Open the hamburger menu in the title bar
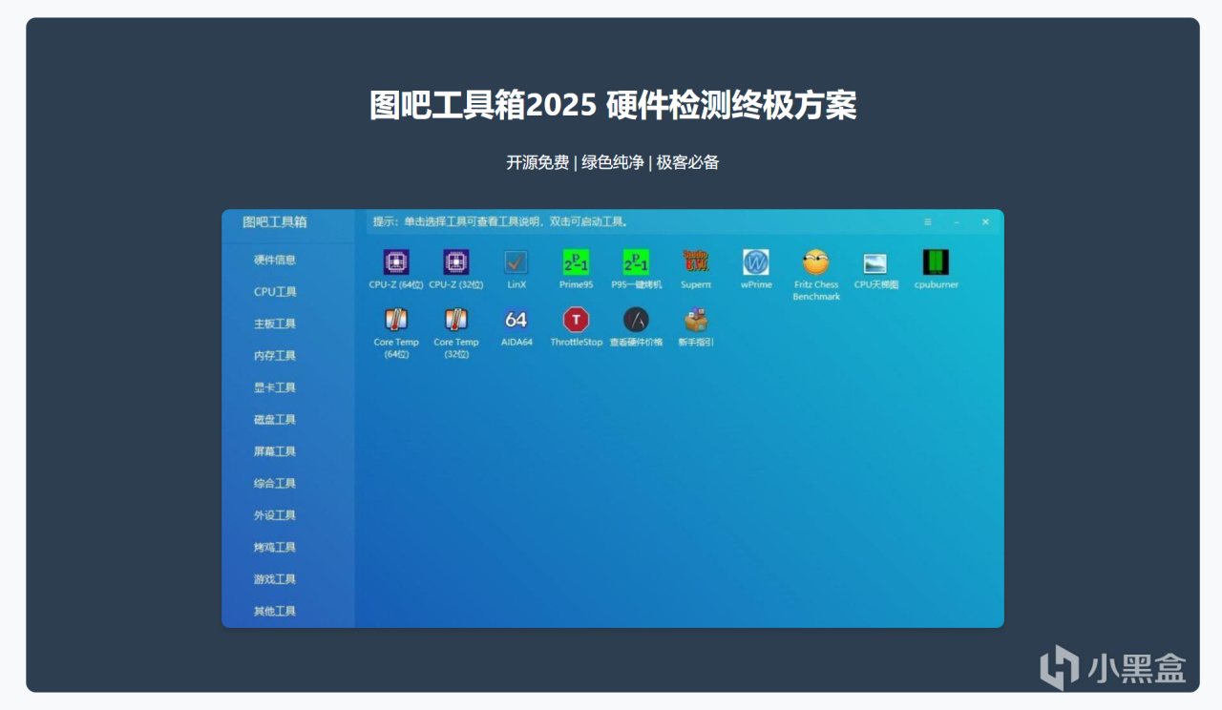This screenshot has width=1222, height=710. point(927,222)
